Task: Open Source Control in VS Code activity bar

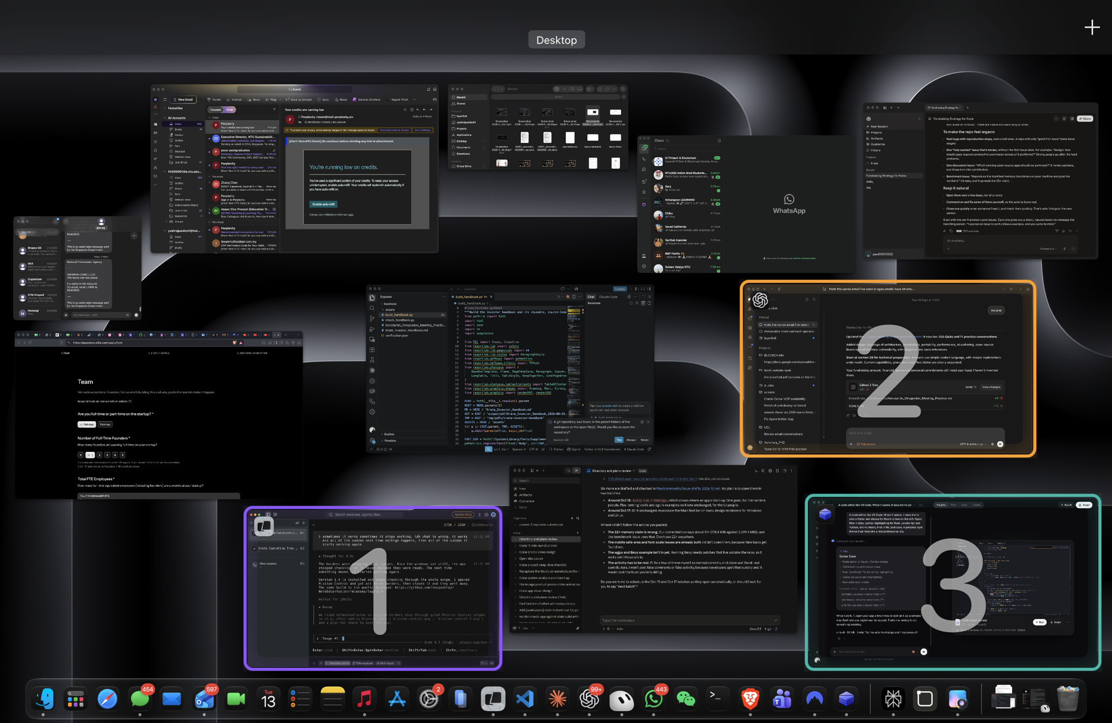Action: point(372,318)
